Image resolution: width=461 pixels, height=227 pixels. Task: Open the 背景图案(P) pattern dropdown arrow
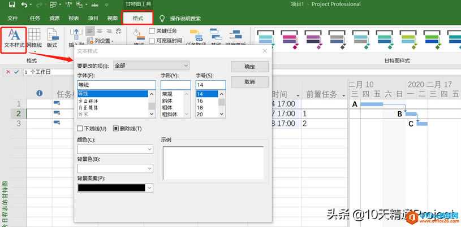150,188
